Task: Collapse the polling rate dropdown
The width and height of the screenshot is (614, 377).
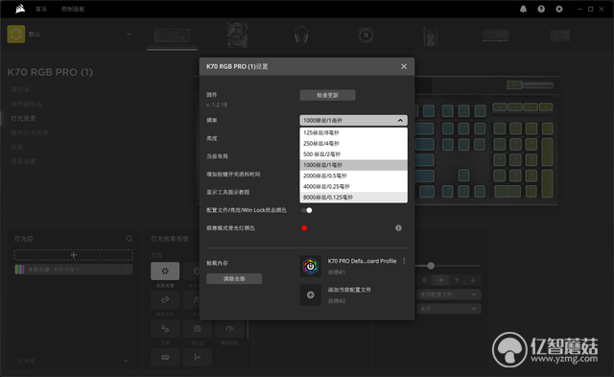Action: pos(400,120)
